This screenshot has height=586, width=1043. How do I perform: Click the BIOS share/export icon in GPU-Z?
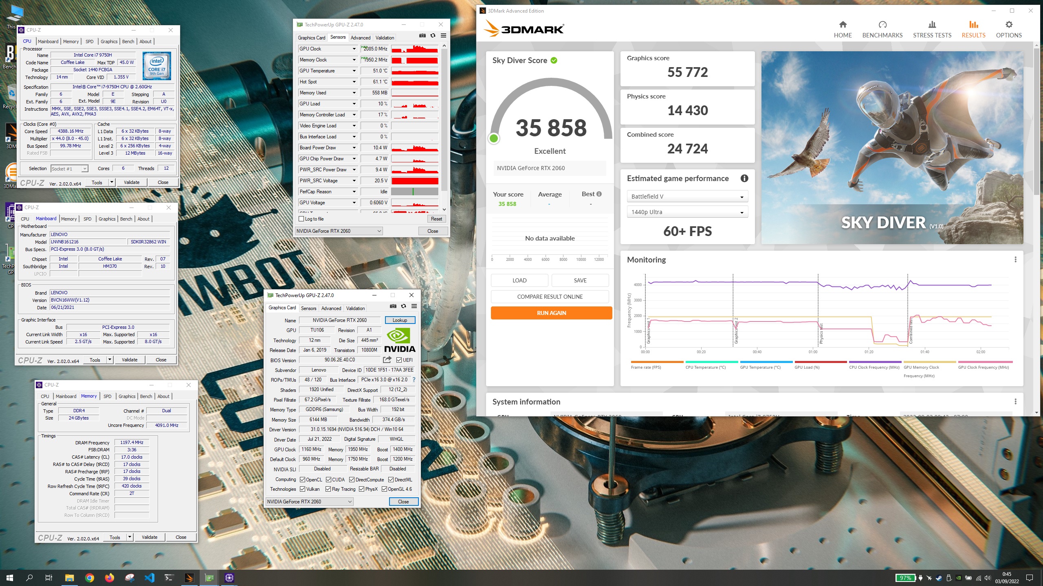[387, 360]
